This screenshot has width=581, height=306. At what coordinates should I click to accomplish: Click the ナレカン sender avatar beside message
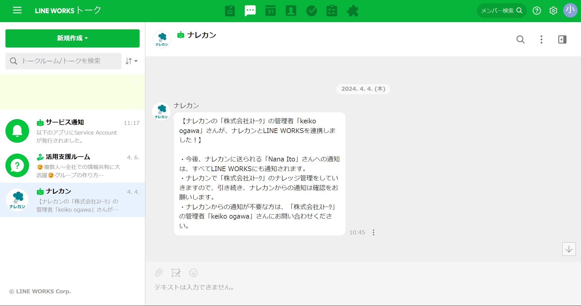(x=161, y=111)
